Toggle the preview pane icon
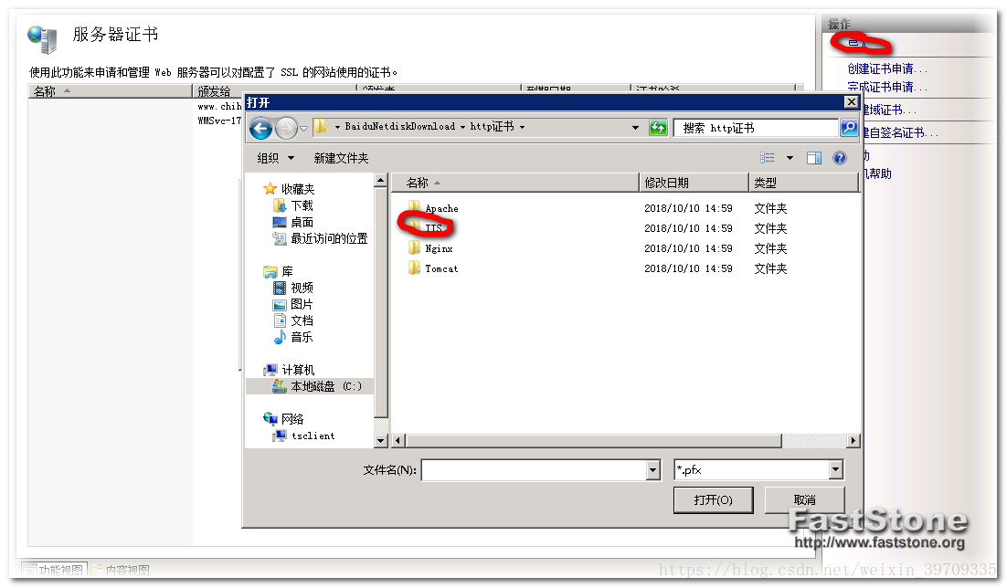 click(x=813, y=158)
